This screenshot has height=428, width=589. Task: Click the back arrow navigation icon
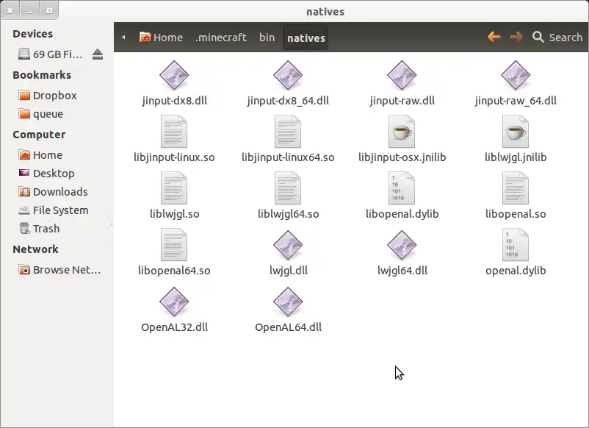(494, 37)
